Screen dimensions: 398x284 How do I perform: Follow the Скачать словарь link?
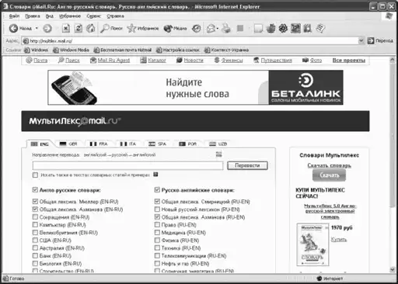[x=329, y=165]
